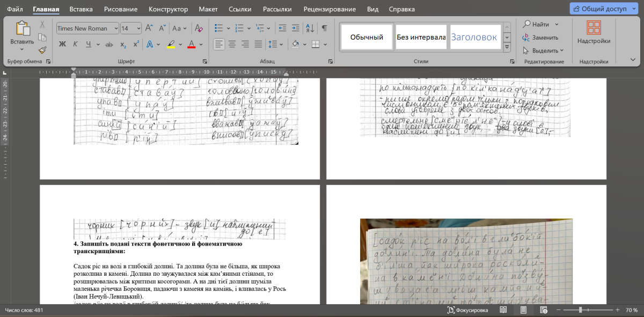Toggle Фокусировка focus mode
Image resolution: width=644 pixels, height=317 pixels.
(468, 310)
